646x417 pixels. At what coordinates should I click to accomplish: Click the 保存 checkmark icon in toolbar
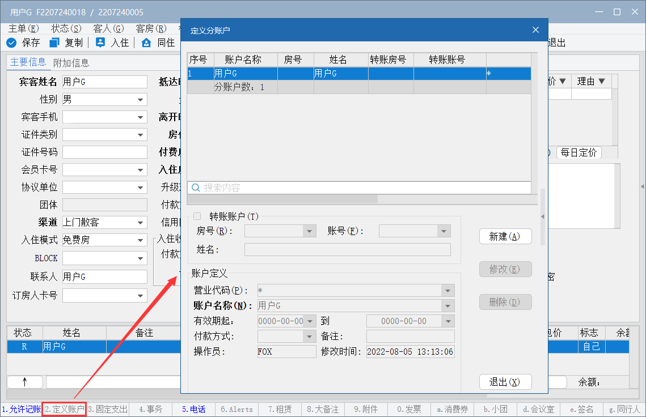click(11, 42)
